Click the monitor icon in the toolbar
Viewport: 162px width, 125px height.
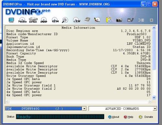tap(11, 20)
